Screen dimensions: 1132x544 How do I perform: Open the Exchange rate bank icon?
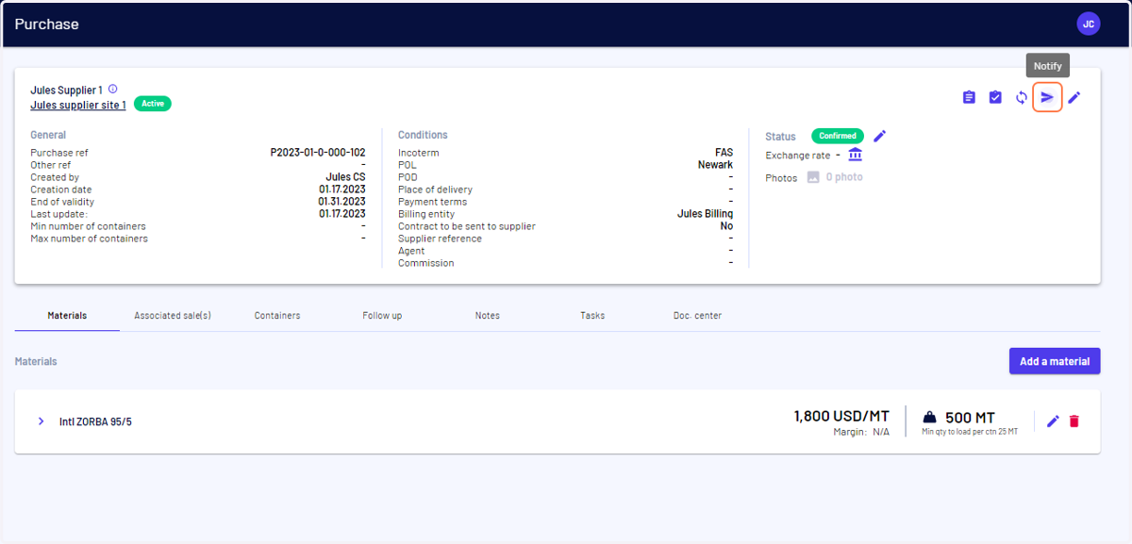tap(855, 155)
